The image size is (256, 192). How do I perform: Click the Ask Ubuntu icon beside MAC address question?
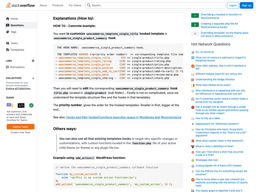coord(193,66)
